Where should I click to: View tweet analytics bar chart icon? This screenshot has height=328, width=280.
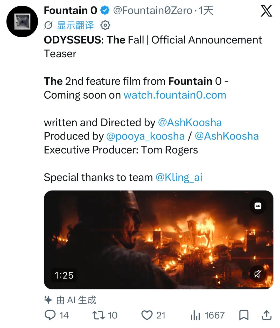coord(195,315)
